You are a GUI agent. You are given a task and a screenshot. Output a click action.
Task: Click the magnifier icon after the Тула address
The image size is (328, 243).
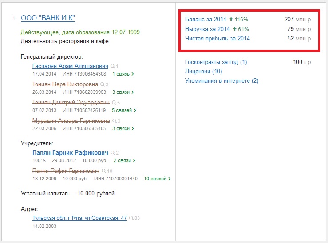point(132,219)
